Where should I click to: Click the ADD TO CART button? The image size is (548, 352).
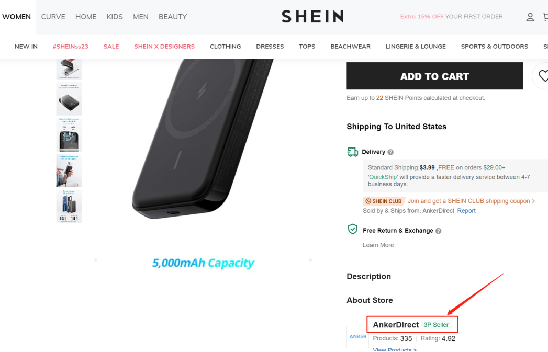[x=434, y=76]
